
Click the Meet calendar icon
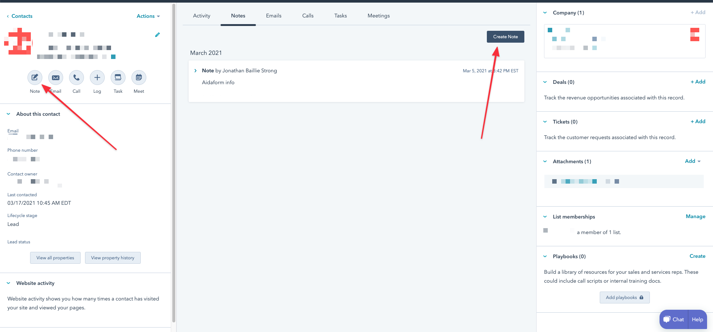pos(139,78)
